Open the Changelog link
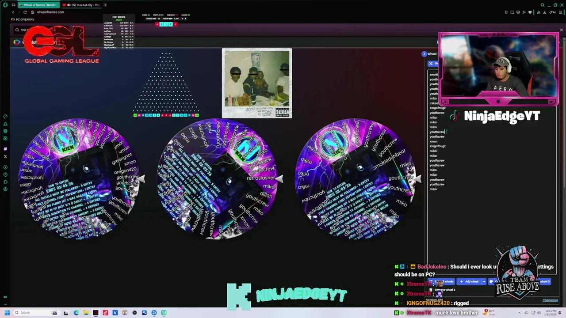 [x=550, y=300]
